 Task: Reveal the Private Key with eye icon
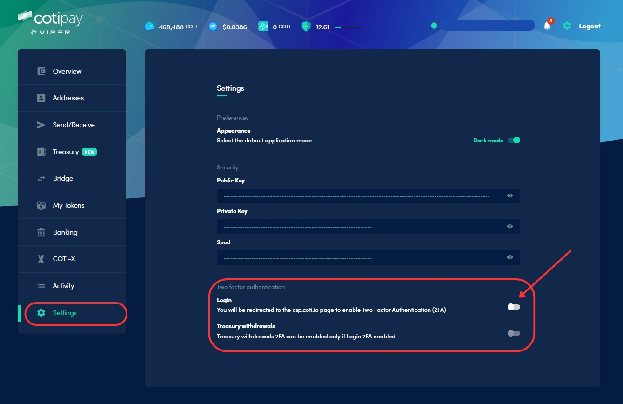[x=510, y=226]
